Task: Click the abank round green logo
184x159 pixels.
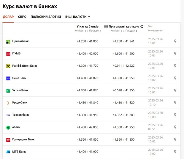Action: (8, 127)
